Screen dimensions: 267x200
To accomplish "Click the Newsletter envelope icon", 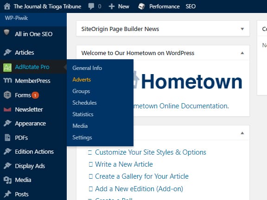I will pos(7,110).
